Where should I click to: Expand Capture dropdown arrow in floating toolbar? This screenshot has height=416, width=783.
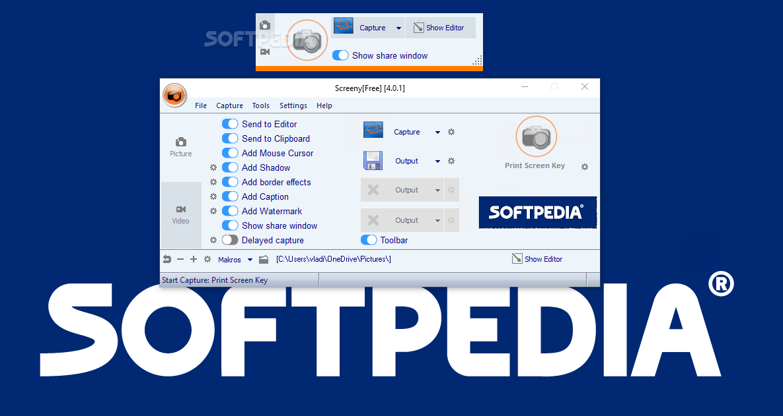tap(398, 28)
